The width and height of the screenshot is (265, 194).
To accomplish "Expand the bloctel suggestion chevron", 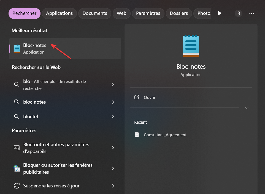I will tap(113, 117).
